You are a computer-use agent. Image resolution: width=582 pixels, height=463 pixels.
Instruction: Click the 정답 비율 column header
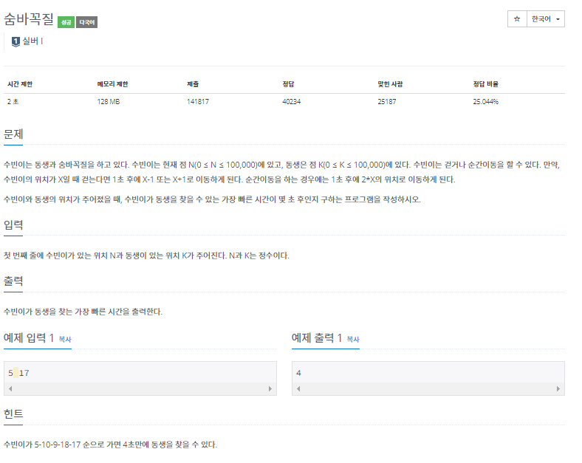pyautogui.click(x=485, y=84)
